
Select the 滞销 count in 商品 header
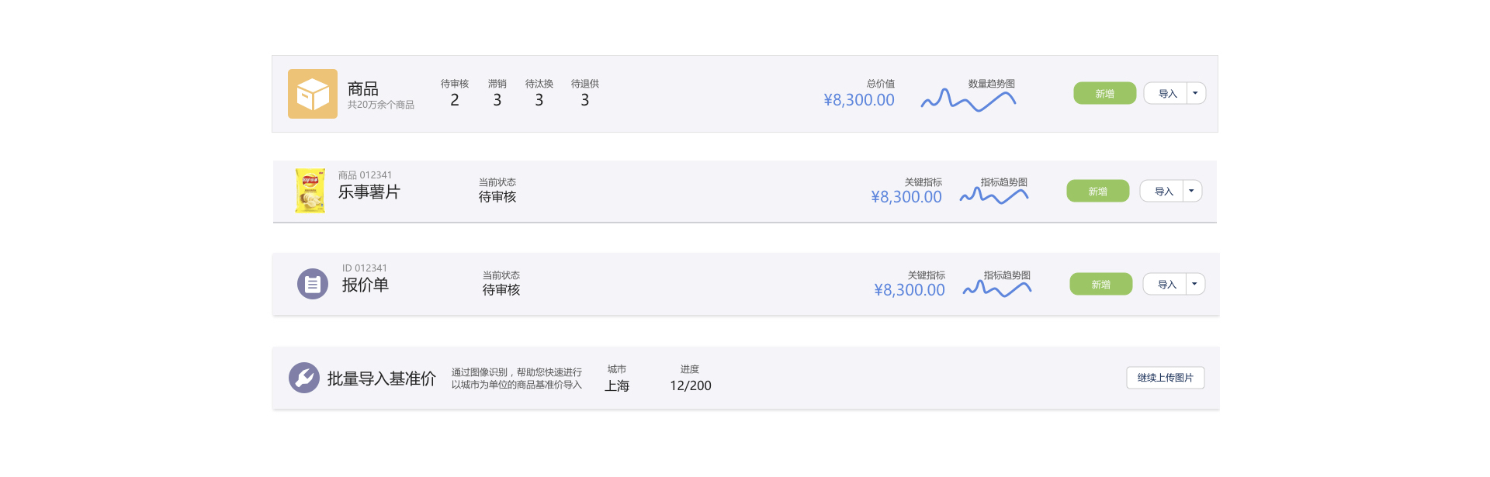[x=497, y=100]
